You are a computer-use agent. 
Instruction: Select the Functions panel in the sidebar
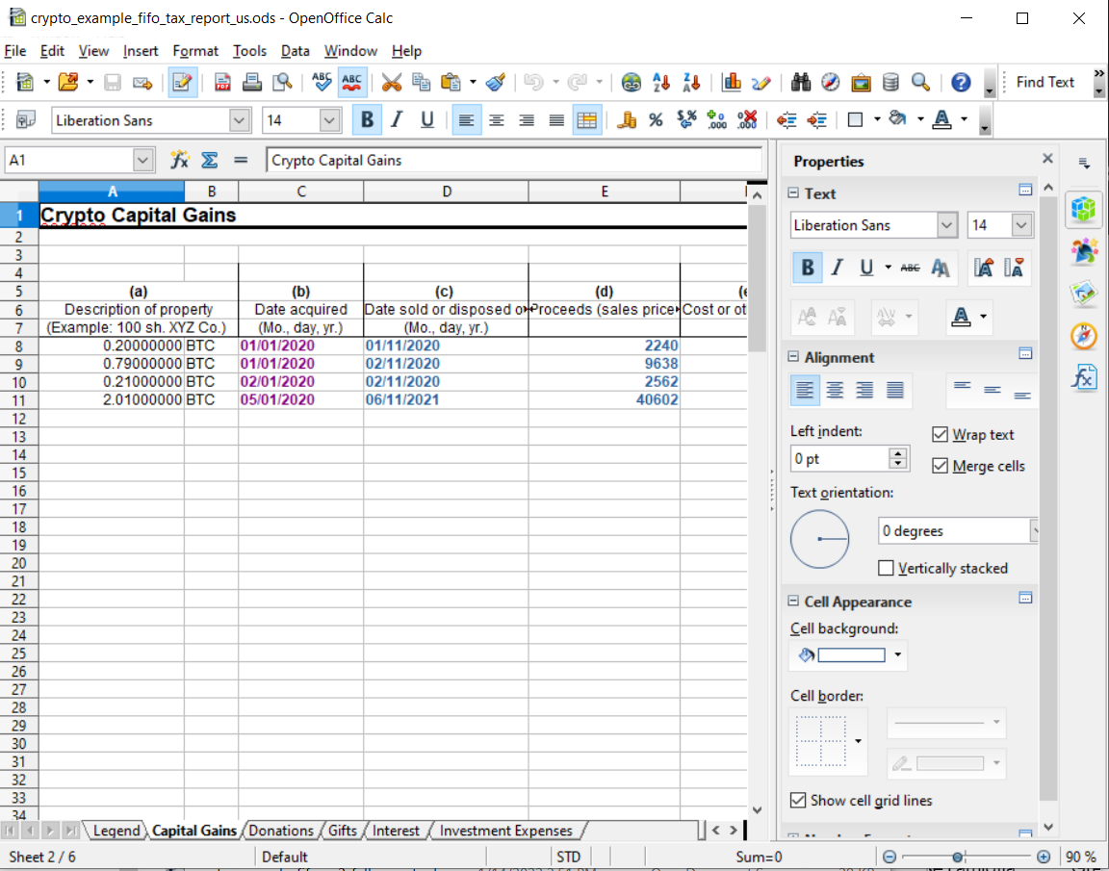[x=1084, y=377]
